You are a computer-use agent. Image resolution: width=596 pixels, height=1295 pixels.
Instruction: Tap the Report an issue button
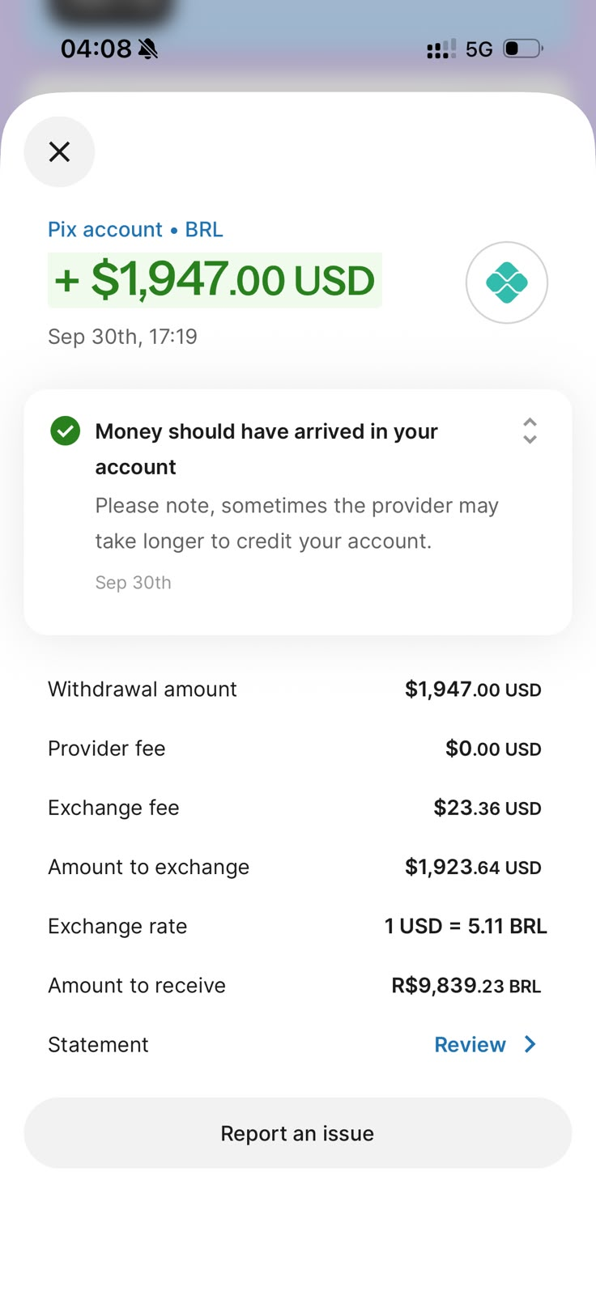(298, 1132)
